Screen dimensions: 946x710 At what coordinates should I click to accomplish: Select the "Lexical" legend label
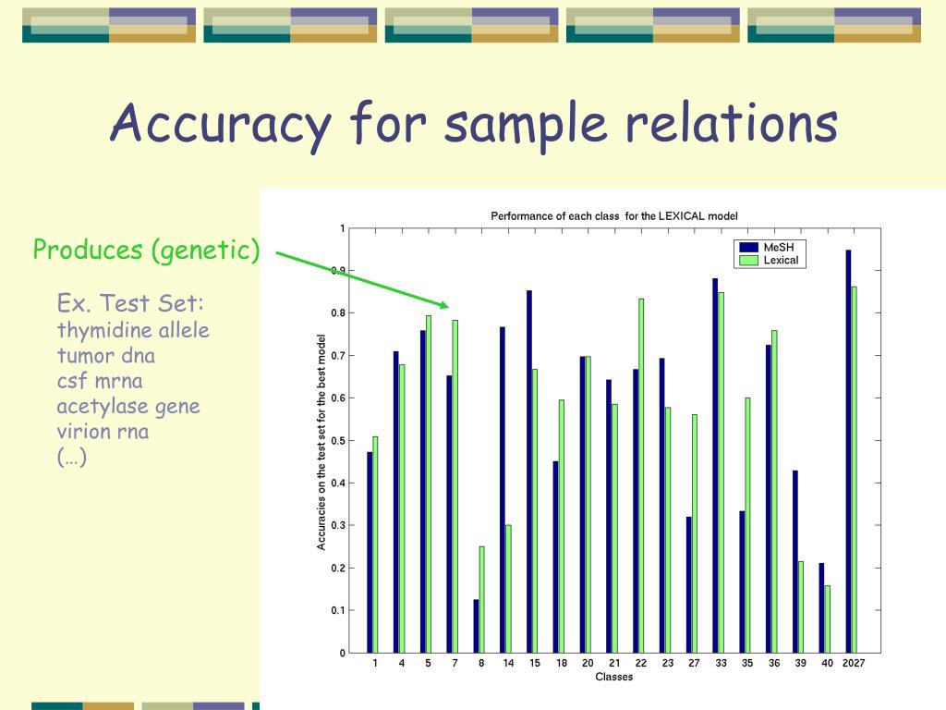pyautogui.click(x=781, y=260)
